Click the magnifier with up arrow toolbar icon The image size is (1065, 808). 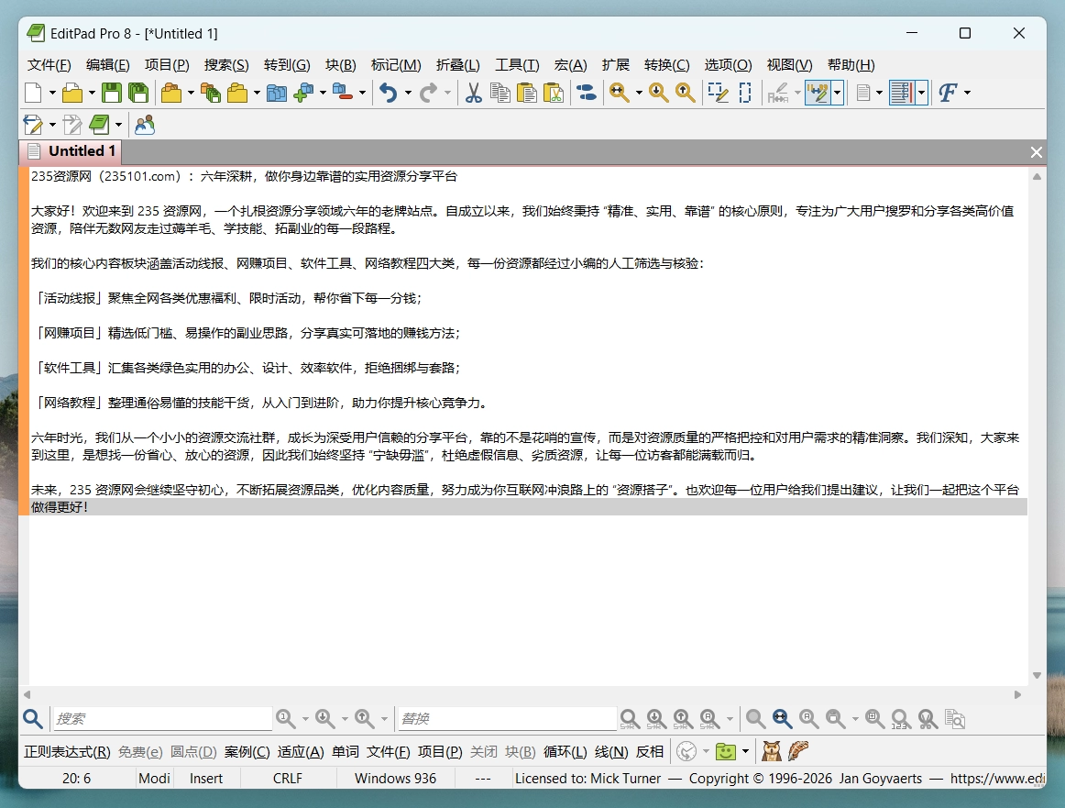pos(685,93)
